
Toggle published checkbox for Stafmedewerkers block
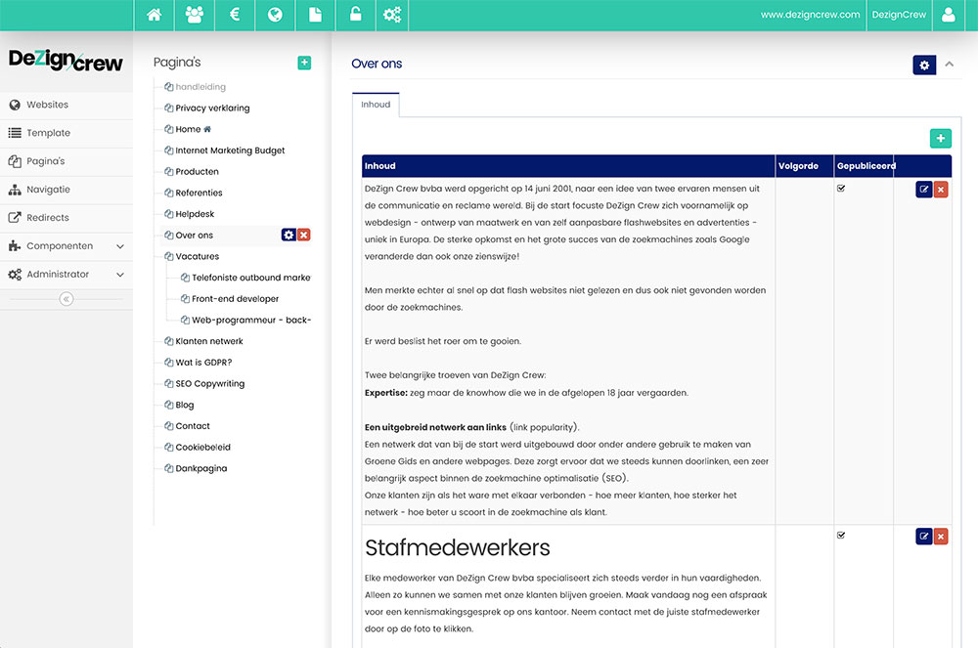coord(841,536)
